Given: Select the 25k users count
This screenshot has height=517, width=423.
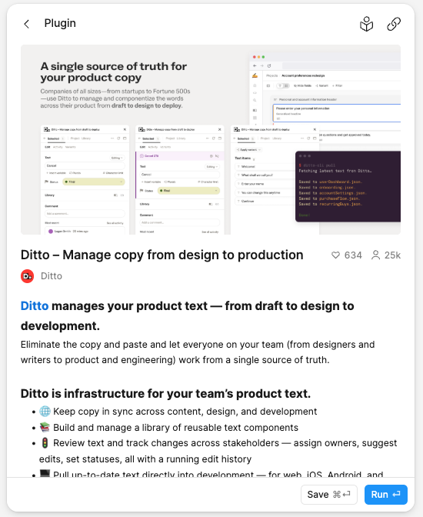Looking at the screenshot, I should point(392,255).
